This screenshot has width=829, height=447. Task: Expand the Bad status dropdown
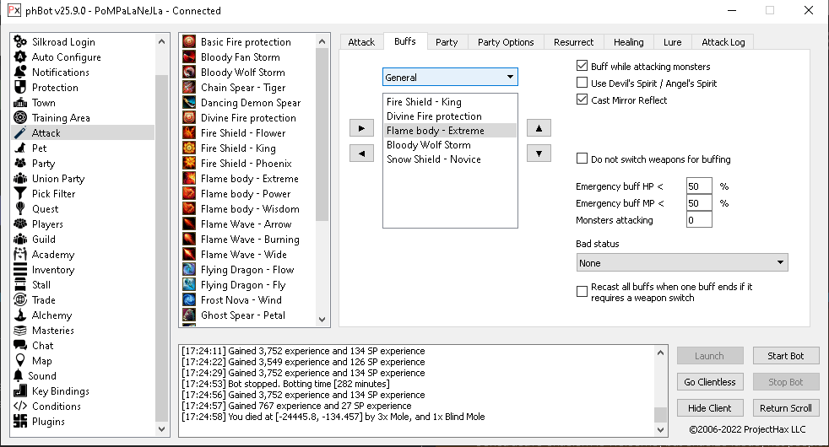pyautogui.click(x=681, y=263)
